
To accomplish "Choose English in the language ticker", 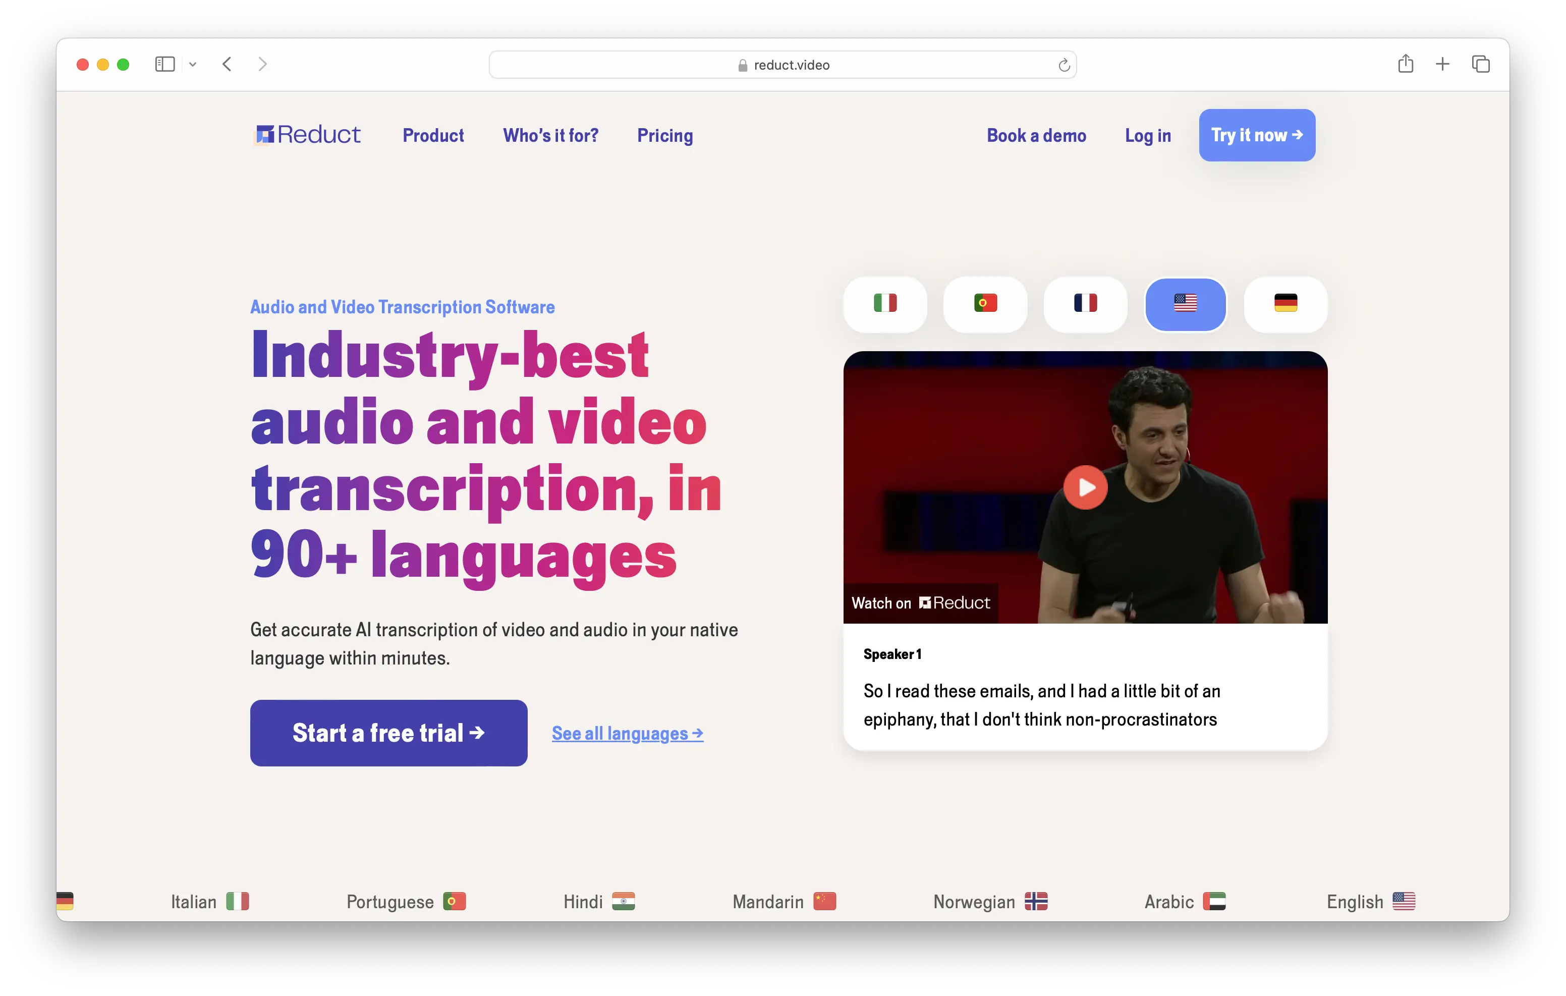I will pos(1371,902).
